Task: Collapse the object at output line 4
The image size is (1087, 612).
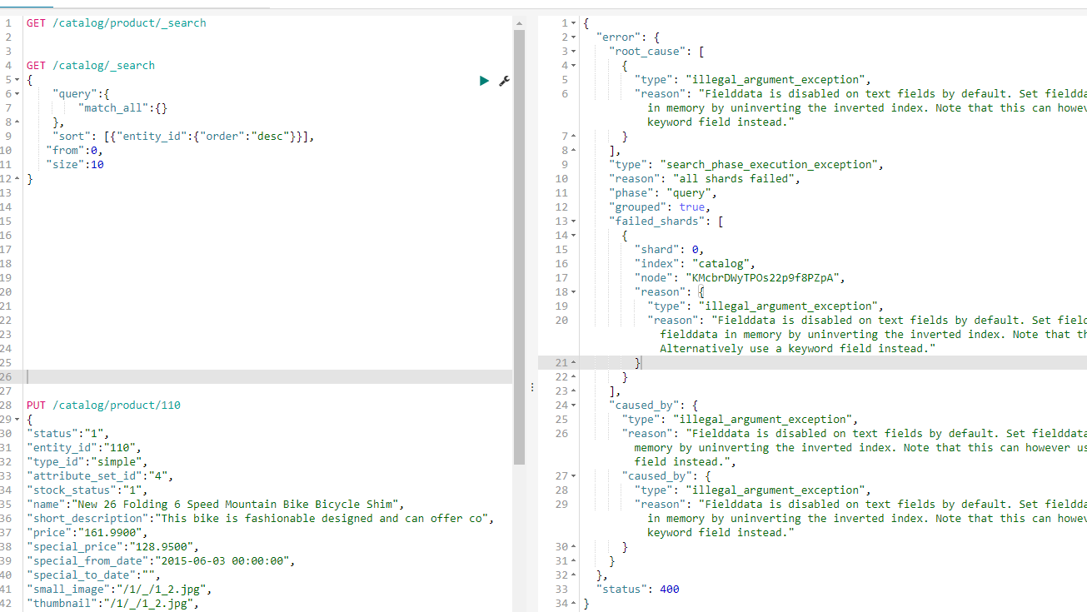Action: point(574,66)
